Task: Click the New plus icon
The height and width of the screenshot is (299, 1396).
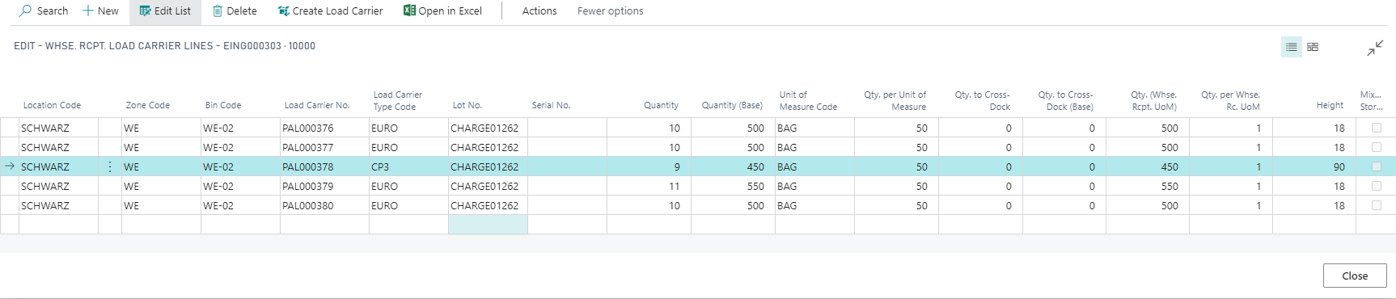Action: [88, 11]
